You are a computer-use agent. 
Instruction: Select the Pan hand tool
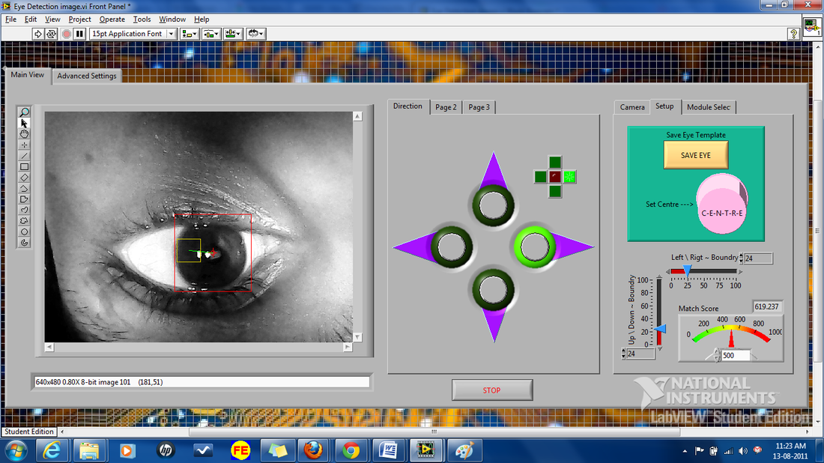click(24, 134)
